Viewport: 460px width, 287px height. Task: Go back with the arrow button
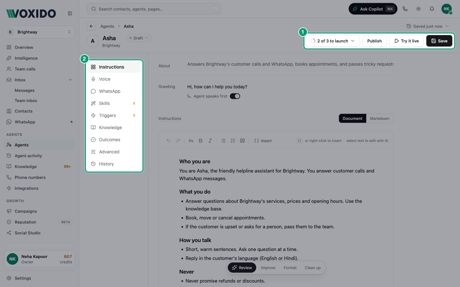tap(91, 26)
